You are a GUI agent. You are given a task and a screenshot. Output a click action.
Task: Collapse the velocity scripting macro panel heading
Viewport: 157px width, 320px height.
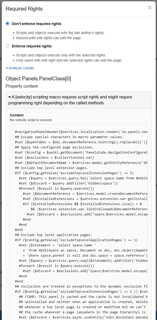coord(70,100)
